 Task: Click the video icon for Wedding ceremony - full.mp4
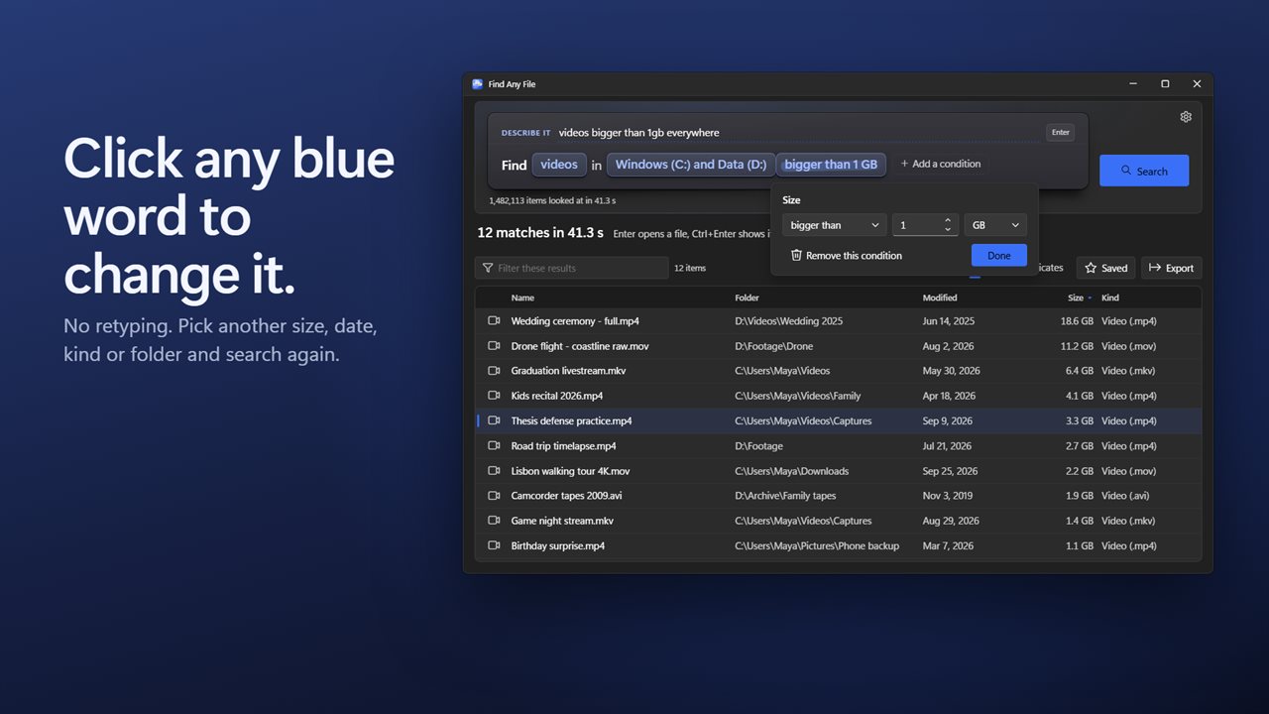494,321
